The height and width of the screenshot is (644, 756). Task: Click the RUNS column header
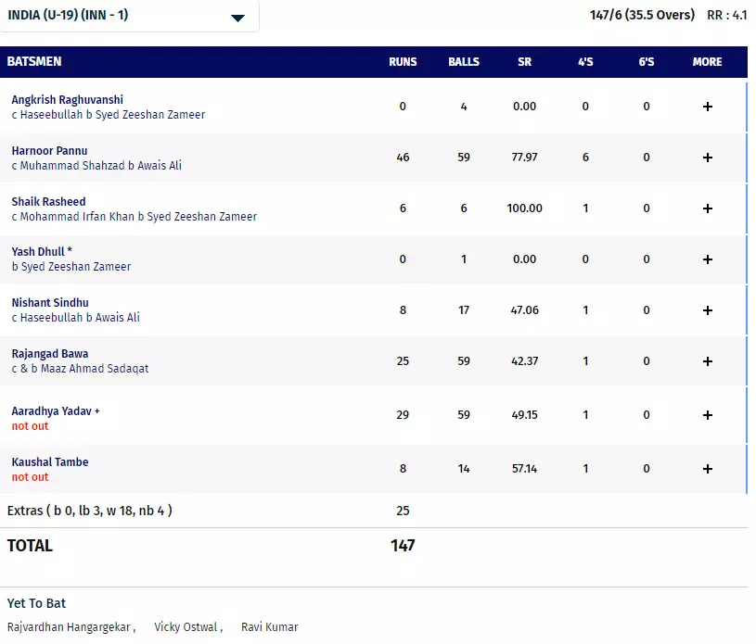pos(403,62)
